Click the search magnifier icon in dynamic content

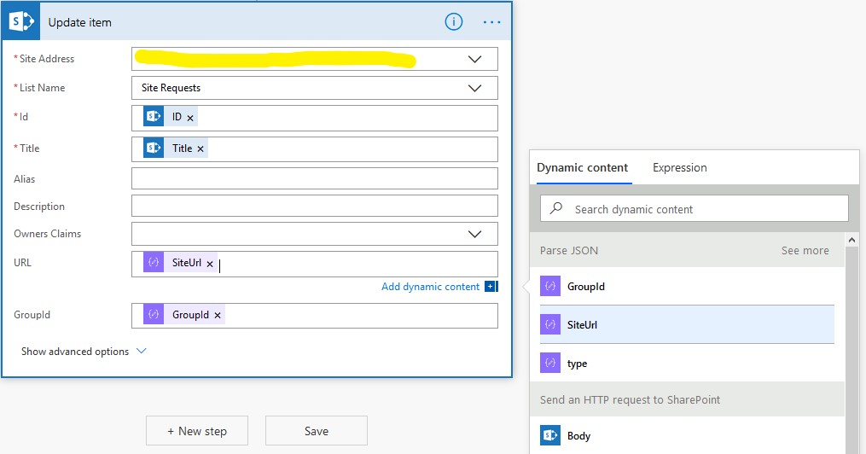[x=556, y=208]
